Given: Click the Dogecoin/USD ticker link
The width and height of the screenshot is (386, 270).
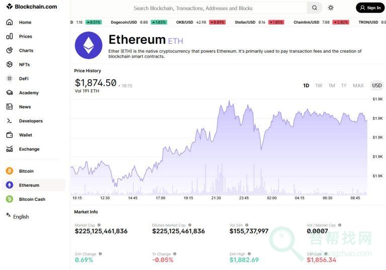Looking at the screenshot, I should 124,22.
